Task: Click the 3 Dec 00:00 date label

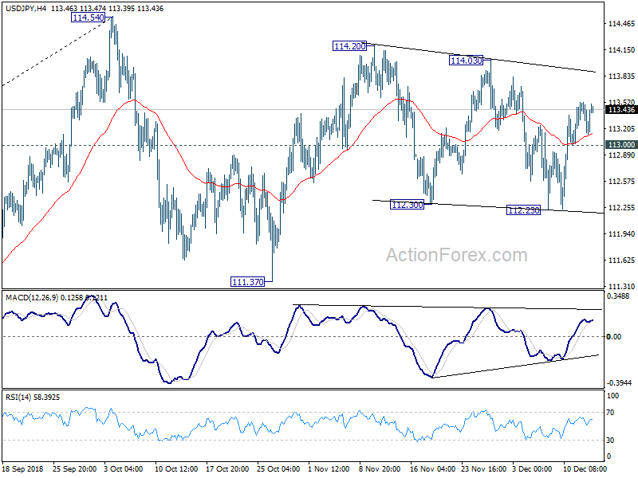Action: pos(532,468)
